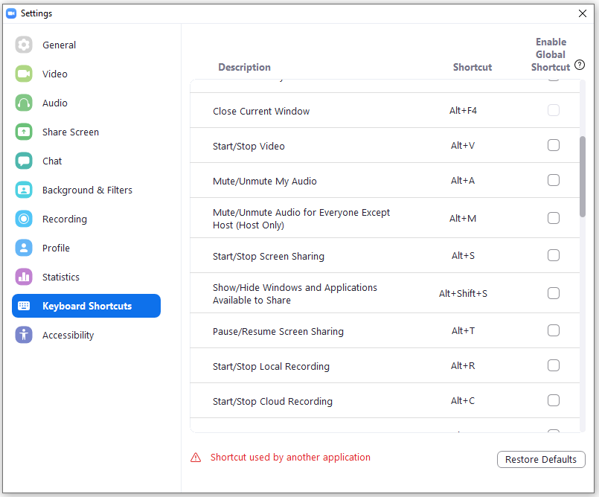Image resolution: width=599 pixels, height=497 pixels.
Task: Edit the Alt+Shift+S shortcut field
Action: 463,293
